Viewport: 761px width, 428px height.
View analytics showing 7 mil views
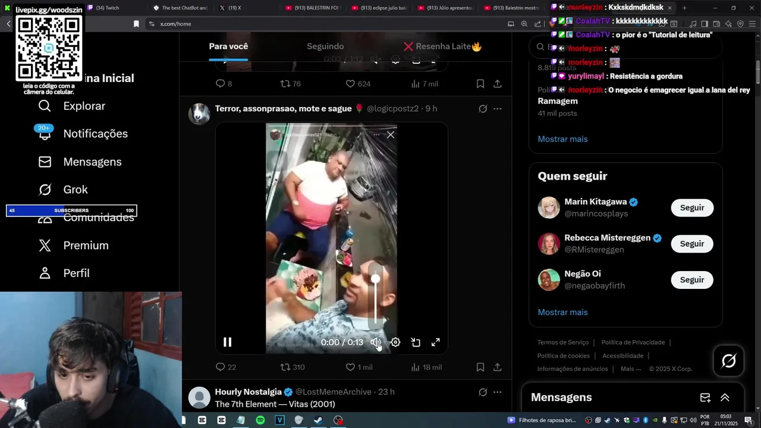[424, 84]
